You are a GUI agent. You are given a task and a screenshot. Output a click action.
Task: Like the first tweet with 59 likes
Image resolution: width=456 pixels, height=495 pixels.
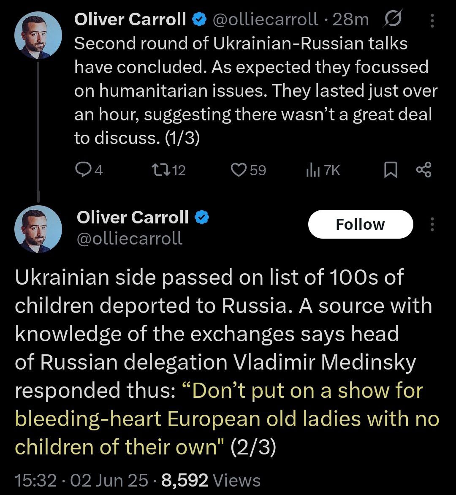coord(239,170)
